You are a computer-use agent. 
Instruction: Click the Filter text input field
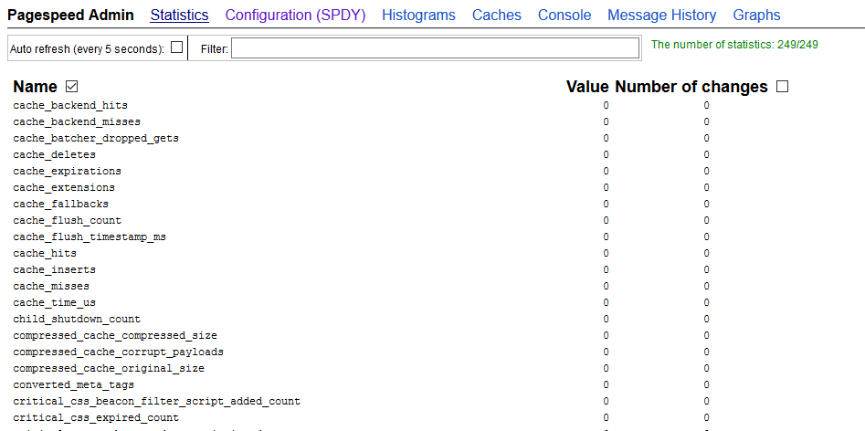pyautogui.click(x=435, y=48)
